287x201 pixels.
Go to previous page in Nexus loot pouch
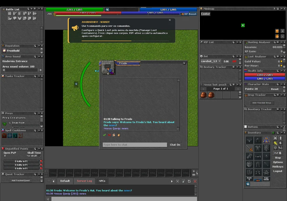tap(203, 89)
